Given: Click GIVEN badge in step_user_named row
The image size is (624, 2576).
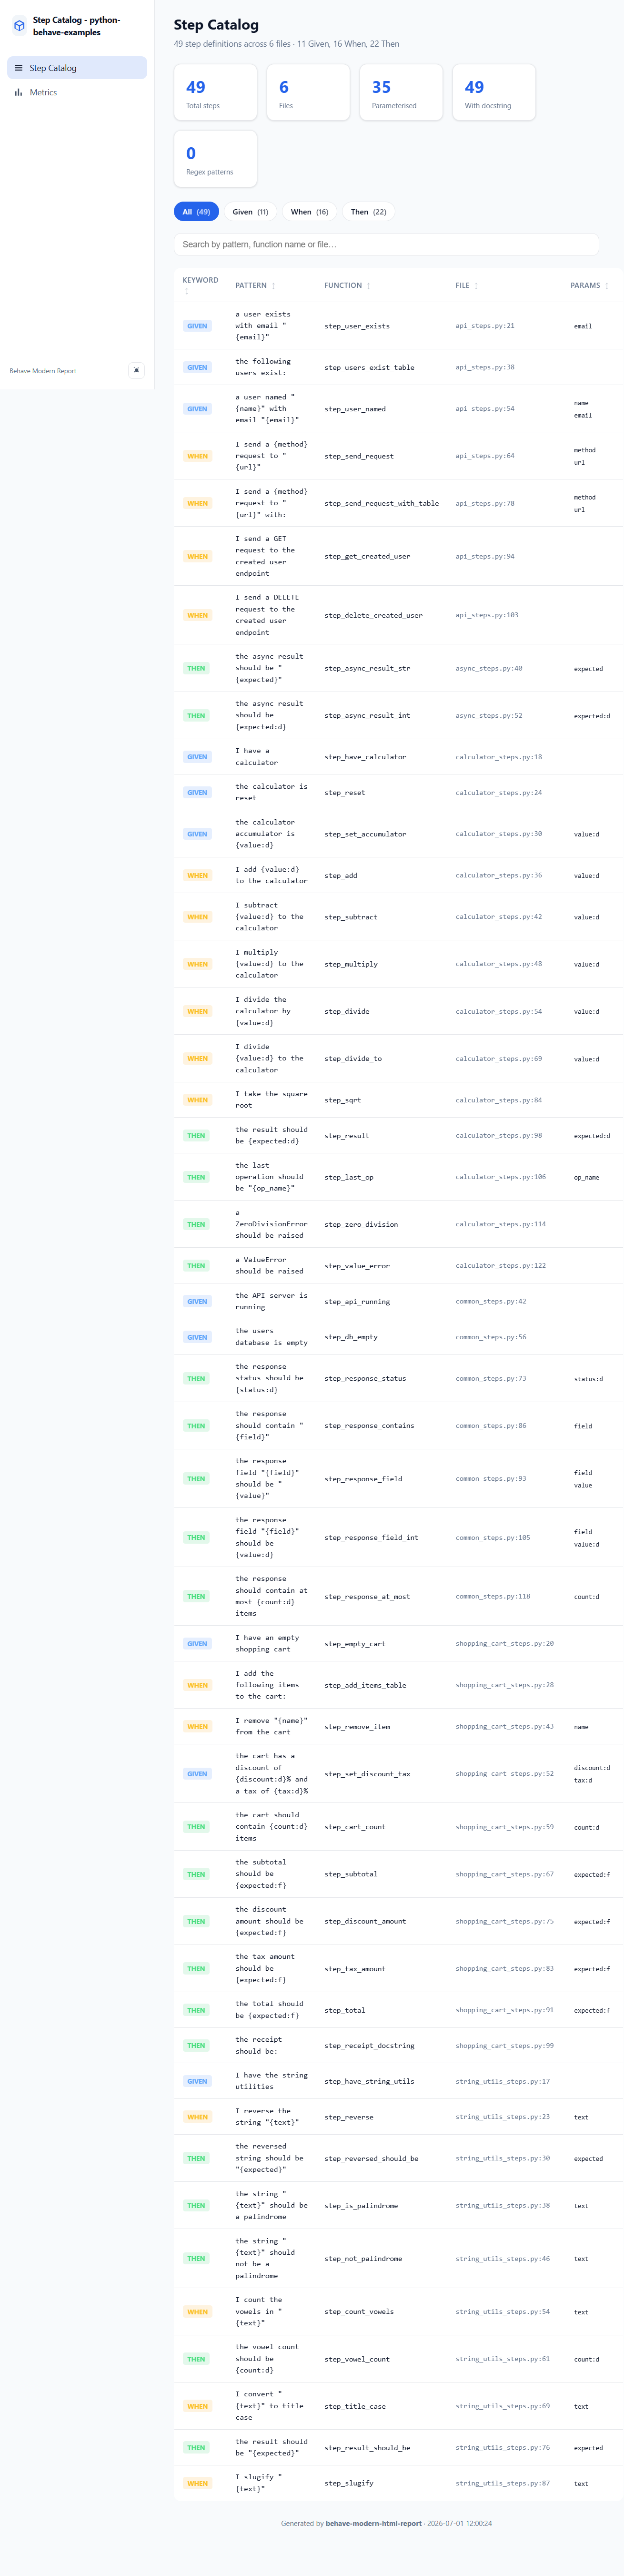Looking at the screenshot, I should click(197, 409).
